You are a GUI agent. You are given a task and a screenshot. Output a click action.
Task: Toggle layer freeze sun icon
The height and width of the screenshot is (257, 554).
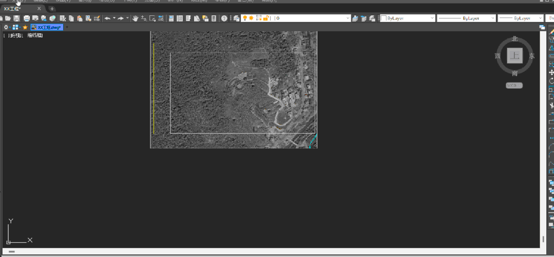(x=251, y=18)
